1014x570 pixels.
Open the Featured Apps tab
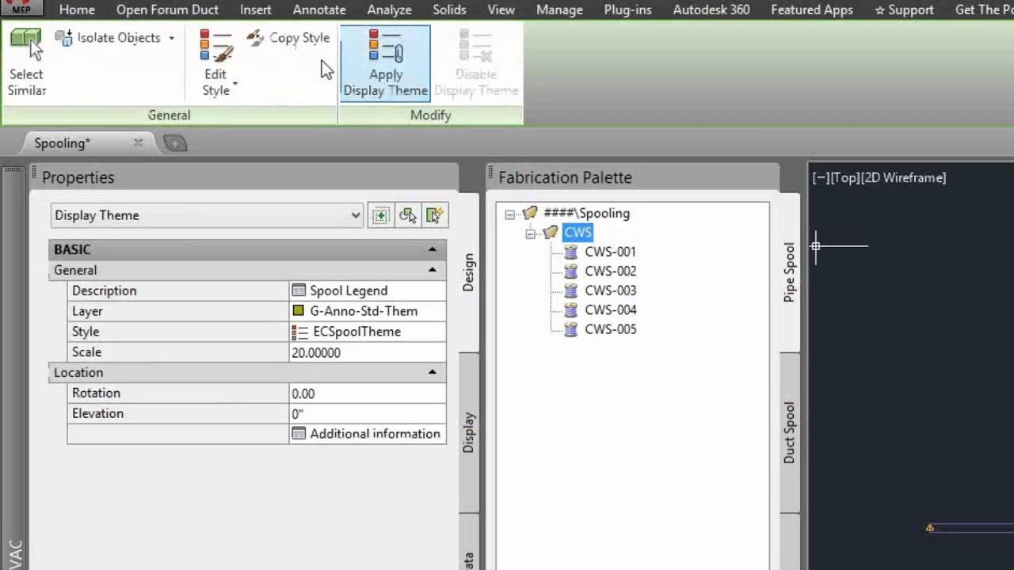[x=812, y=9]
